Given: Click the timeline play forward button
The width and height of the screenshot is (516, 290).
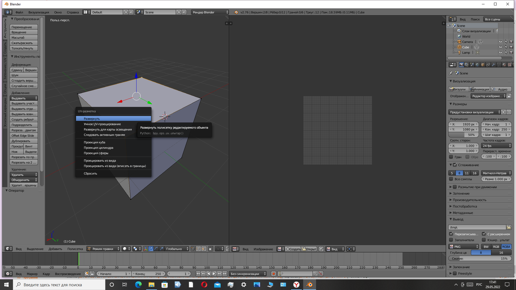Looking at the screenshot, I should point(214,274).
